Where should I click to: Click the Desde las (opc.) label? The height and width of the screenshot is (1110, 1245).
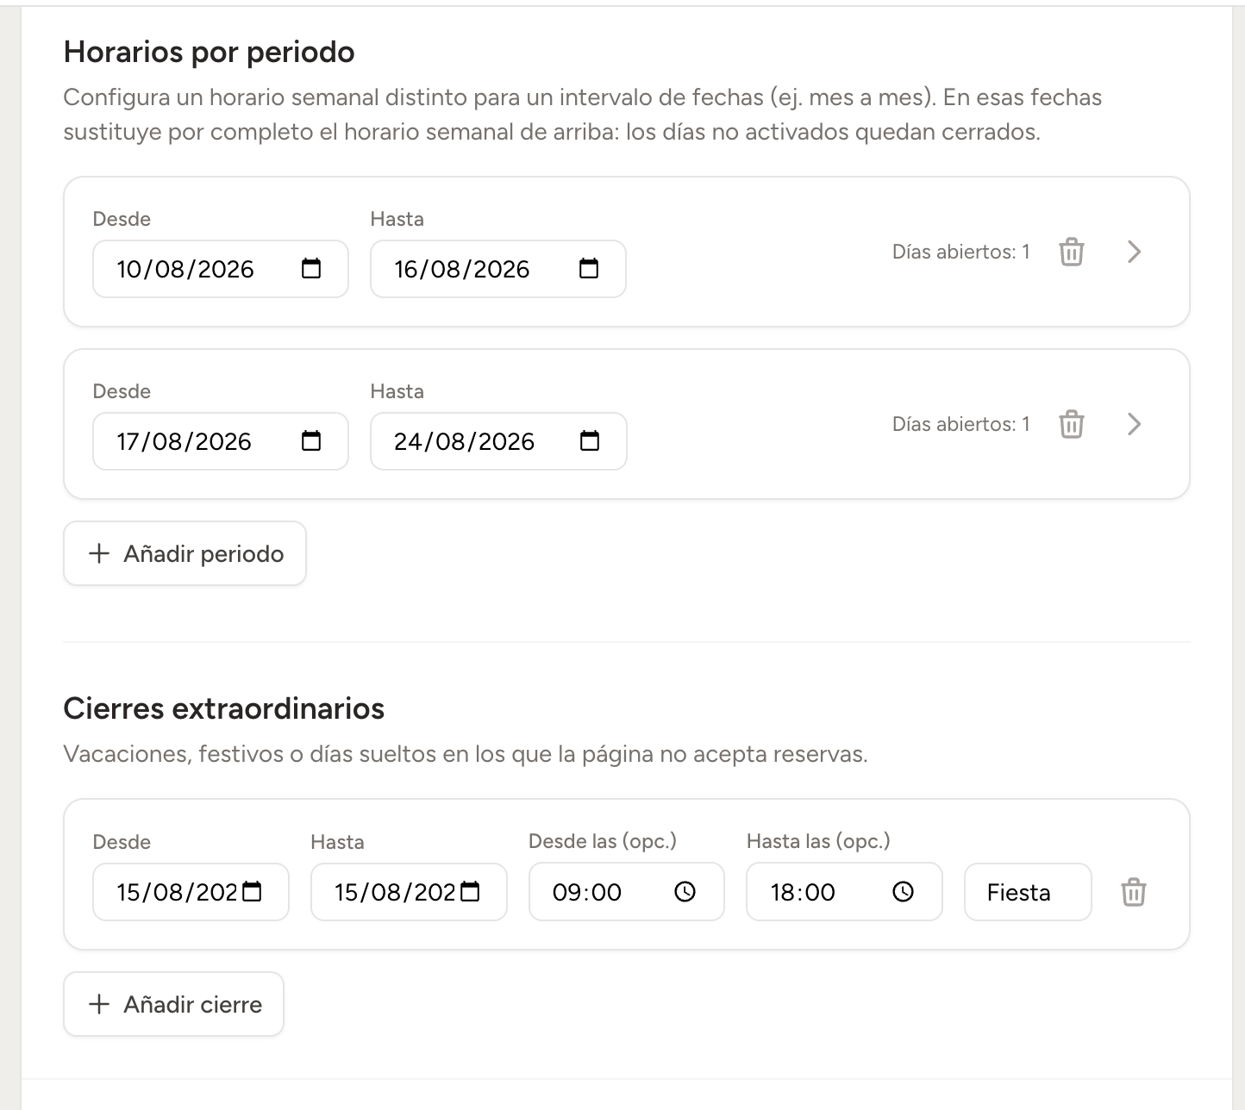[603, 841]
